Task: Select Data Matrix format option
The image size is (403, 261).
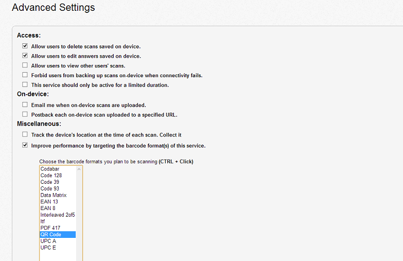Action: [x=54, y=195]
